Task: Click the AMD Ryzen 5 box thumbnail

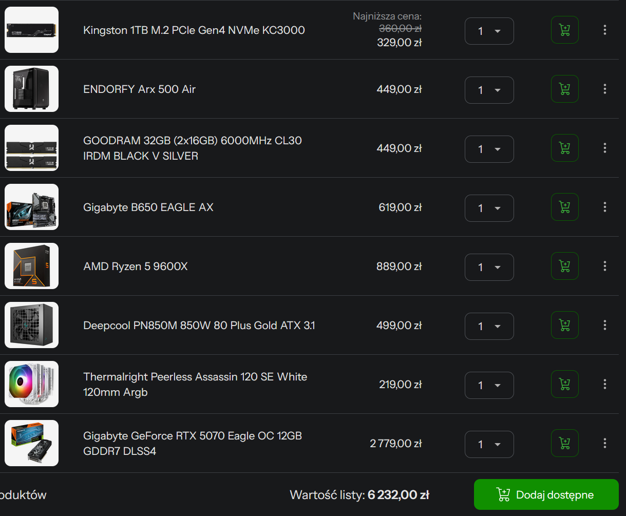Action: 31,266
